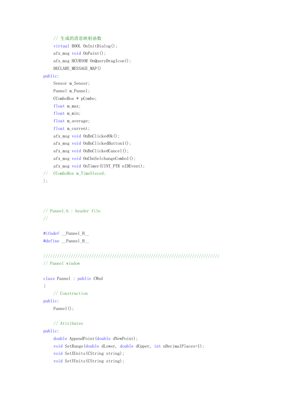Click the line "double AppendPoint(double dNewPoint);"

coord(96,339)
